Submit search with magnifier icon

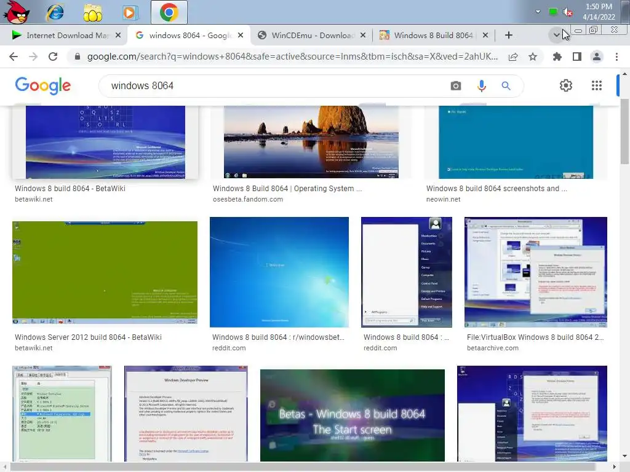tap(506, 86)
